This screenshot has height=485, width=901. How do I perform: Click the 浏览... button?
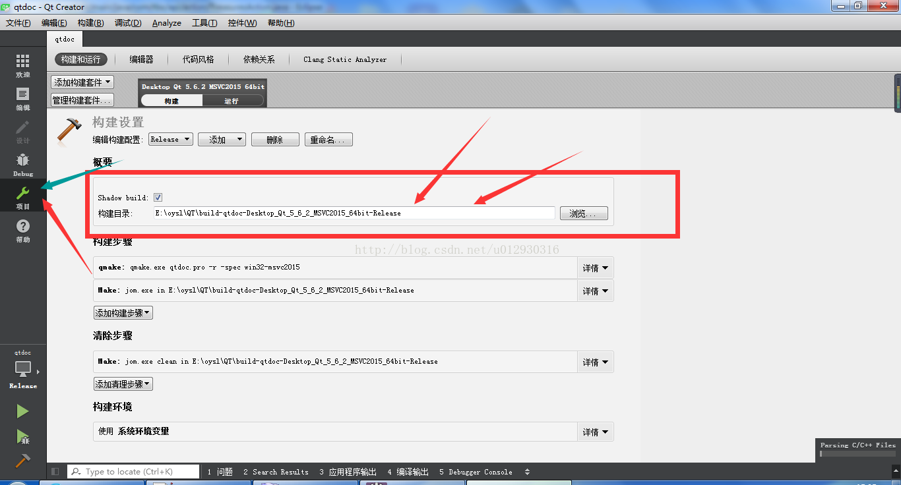[584, 214]
